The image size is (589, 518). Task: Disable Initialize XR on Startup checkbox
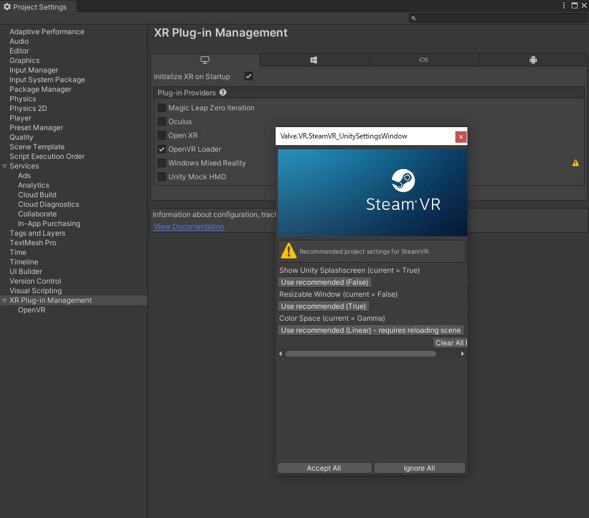[249, 77]
